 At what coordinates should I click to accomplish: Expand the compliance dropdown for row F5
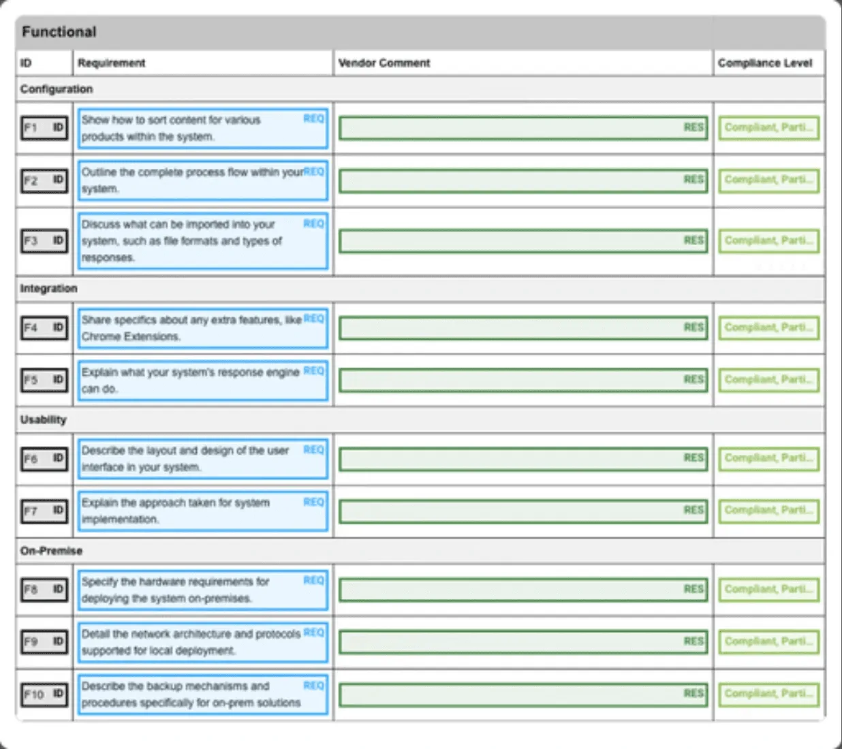click(769, 380)
